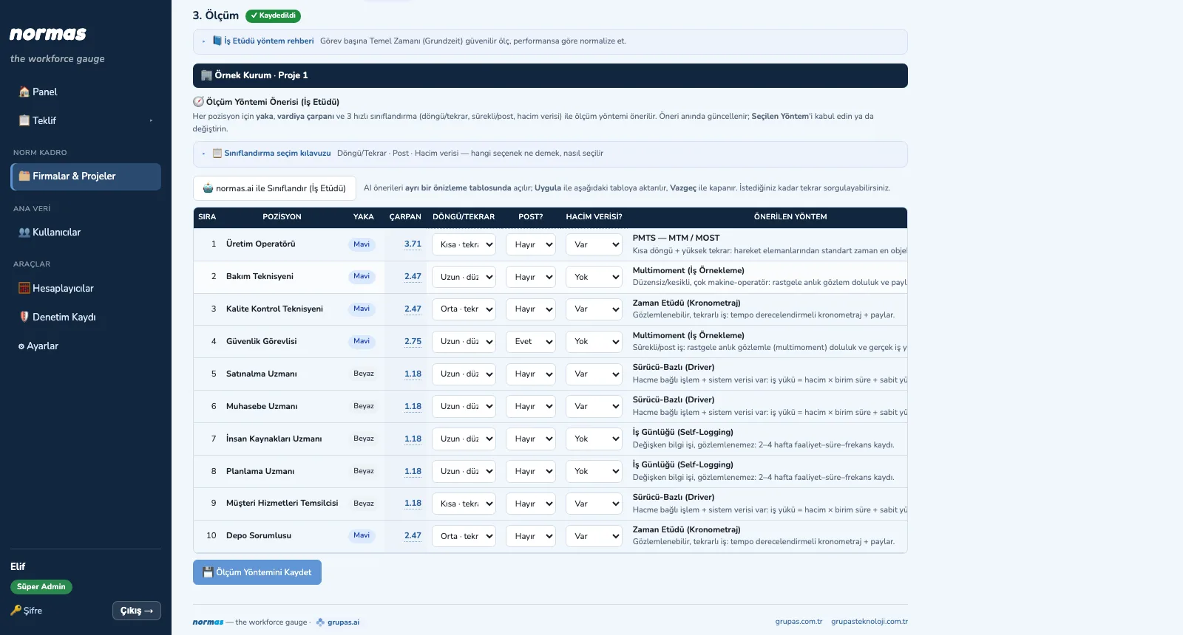Screen dimensions: 1183x635
Task: Click the book icon of İş Etüdü guide
Action: (x=217, y=41)
